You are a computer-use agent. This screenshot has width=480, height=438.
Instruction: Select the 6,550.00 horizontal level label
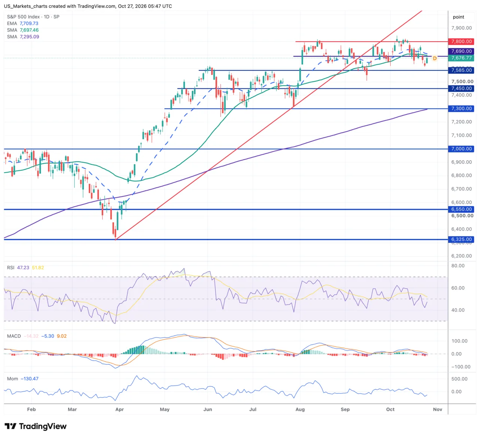[x=462, y=209]
